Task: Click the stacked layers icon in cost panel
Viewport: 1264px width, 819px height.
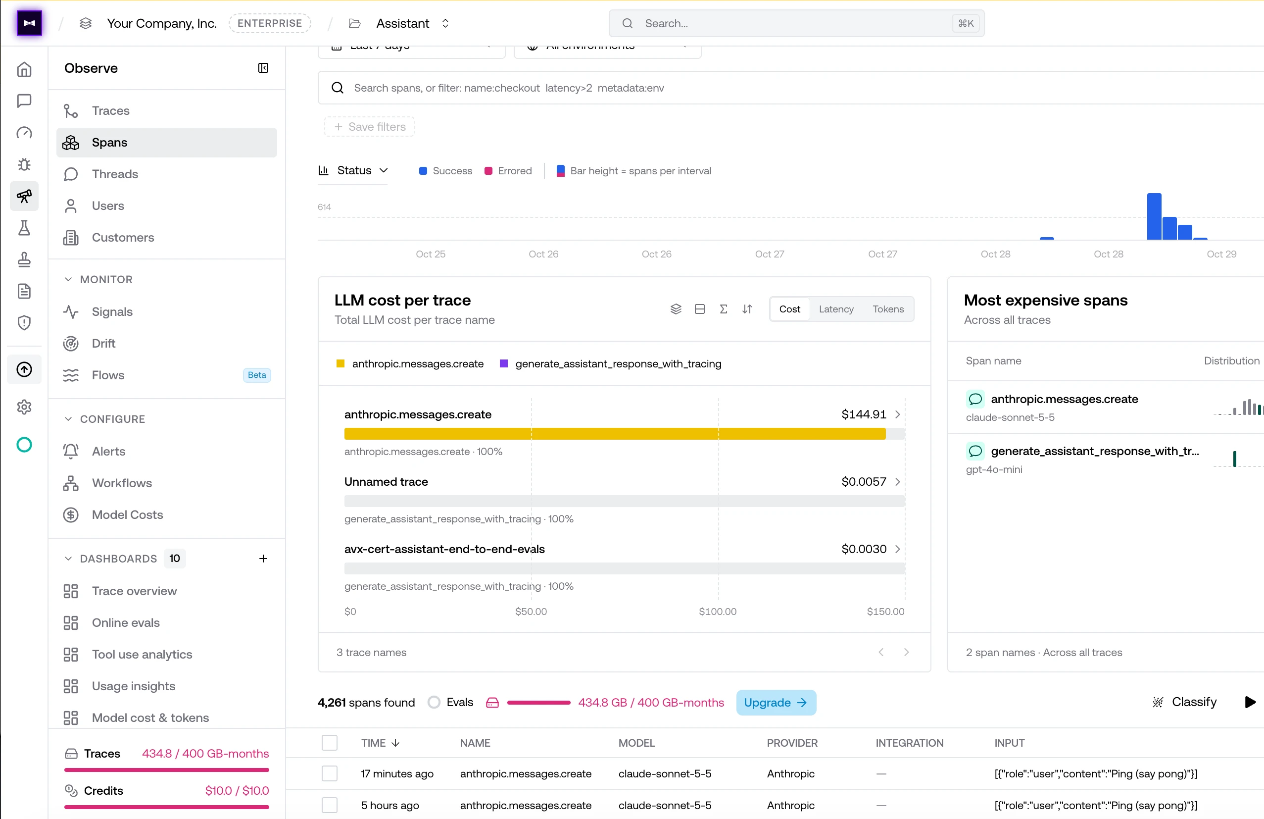Action: click(676, 309)
